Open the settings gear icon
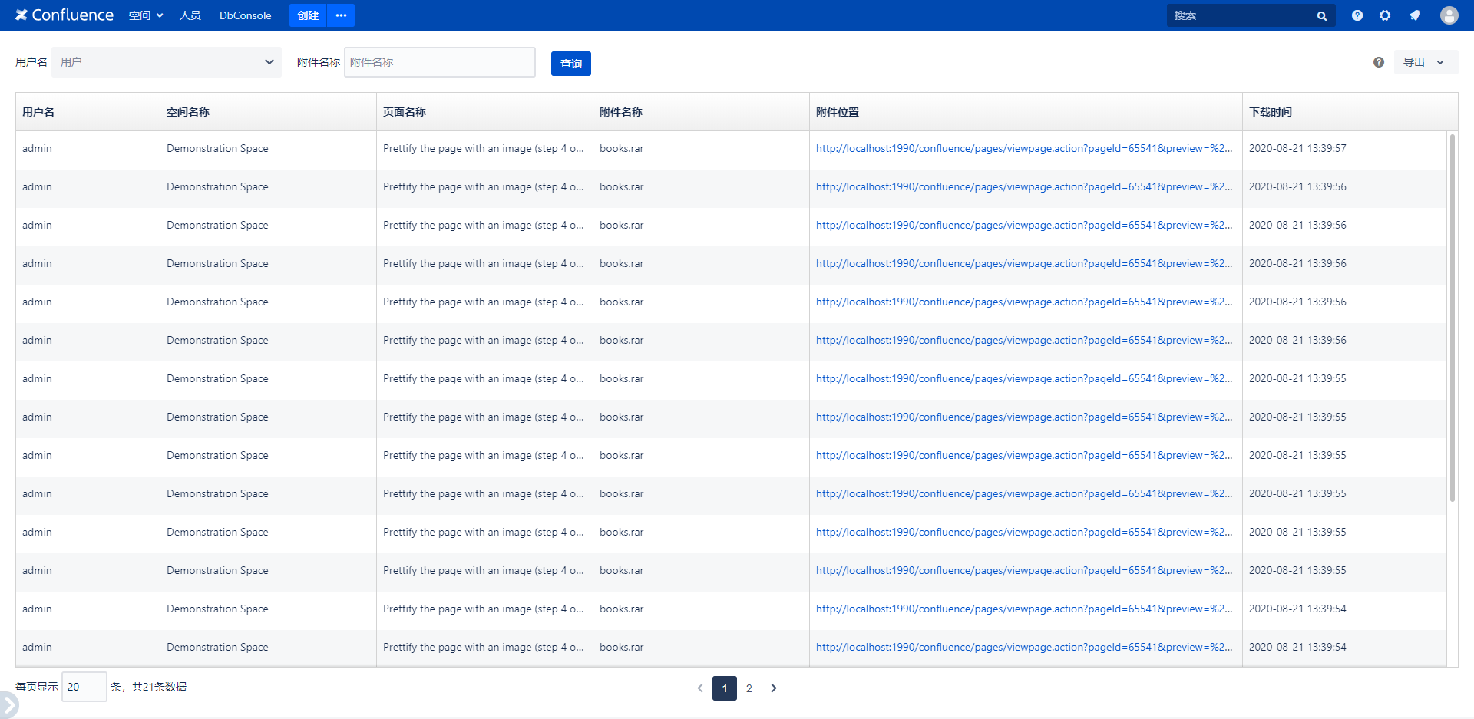 click(1385, 15)
